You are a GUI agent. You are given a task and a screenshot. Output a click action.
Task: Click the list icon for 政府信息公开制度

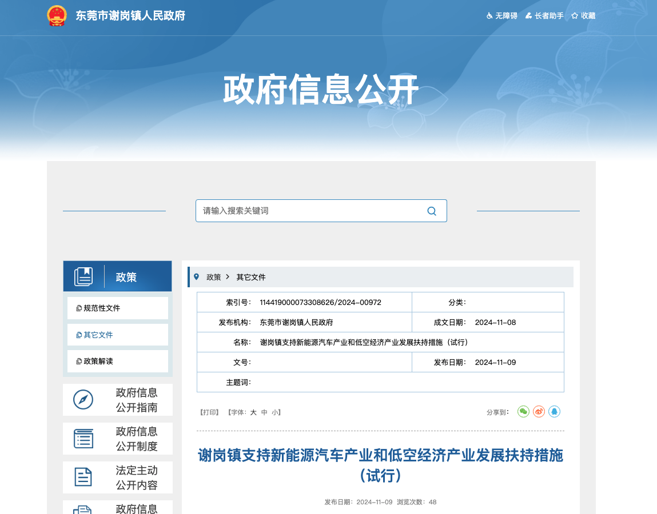[x=83, y=438]
